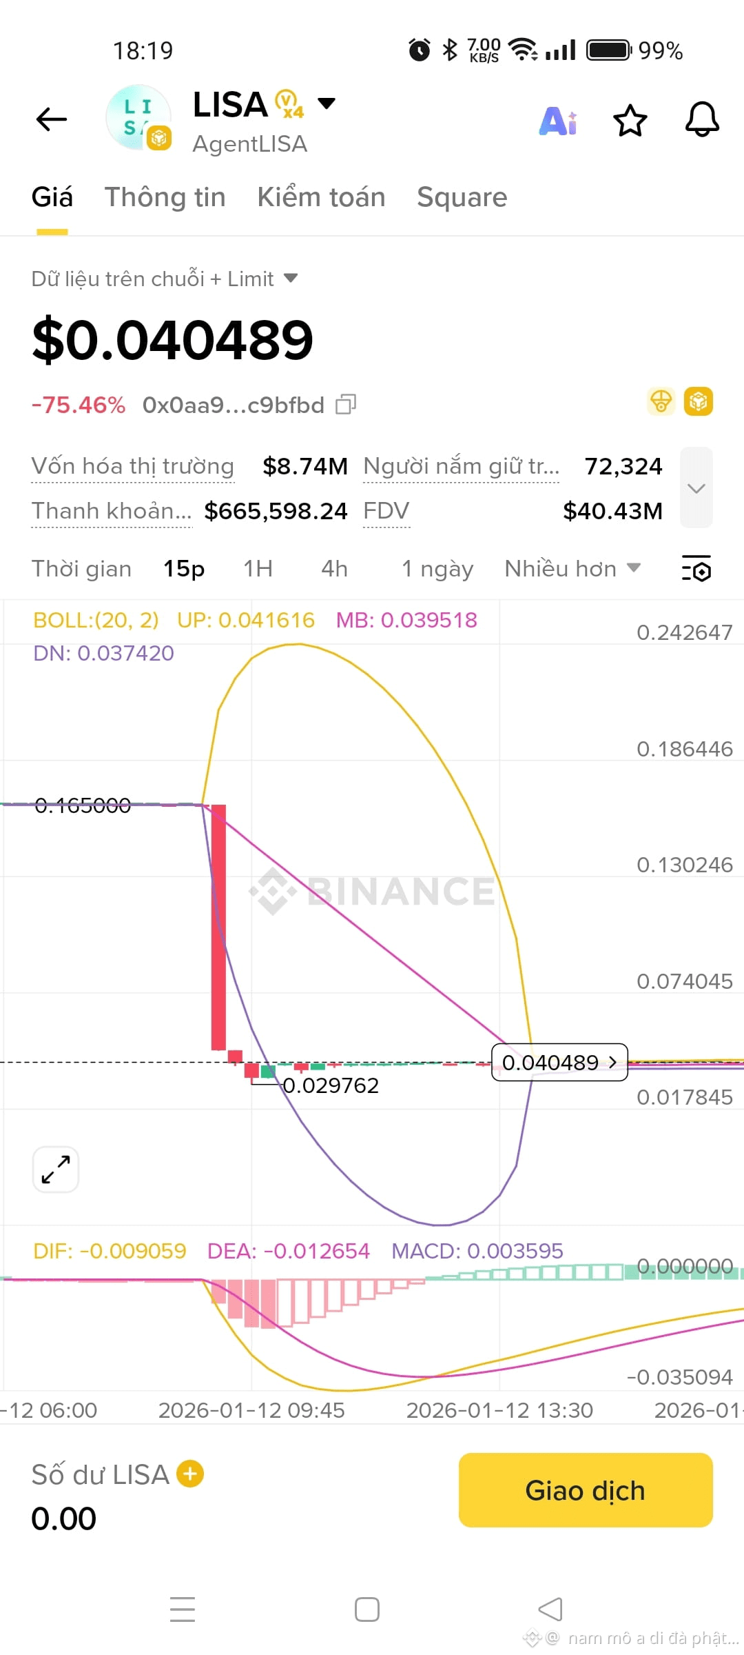Open Nhiều hơn timeframe dropdown

point(572,569)
